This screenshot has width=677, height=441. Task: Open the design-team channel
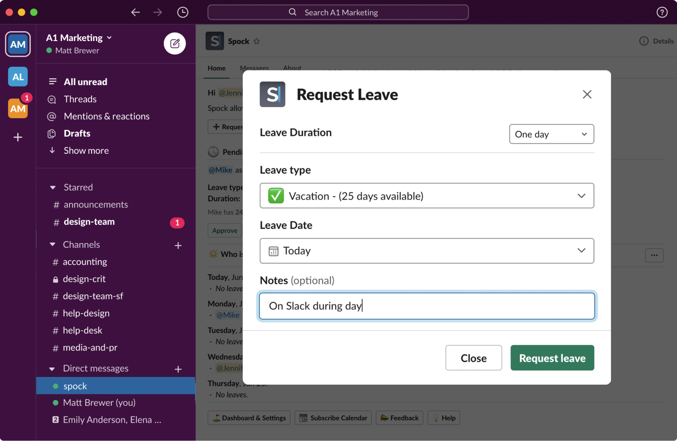point(89,222)
